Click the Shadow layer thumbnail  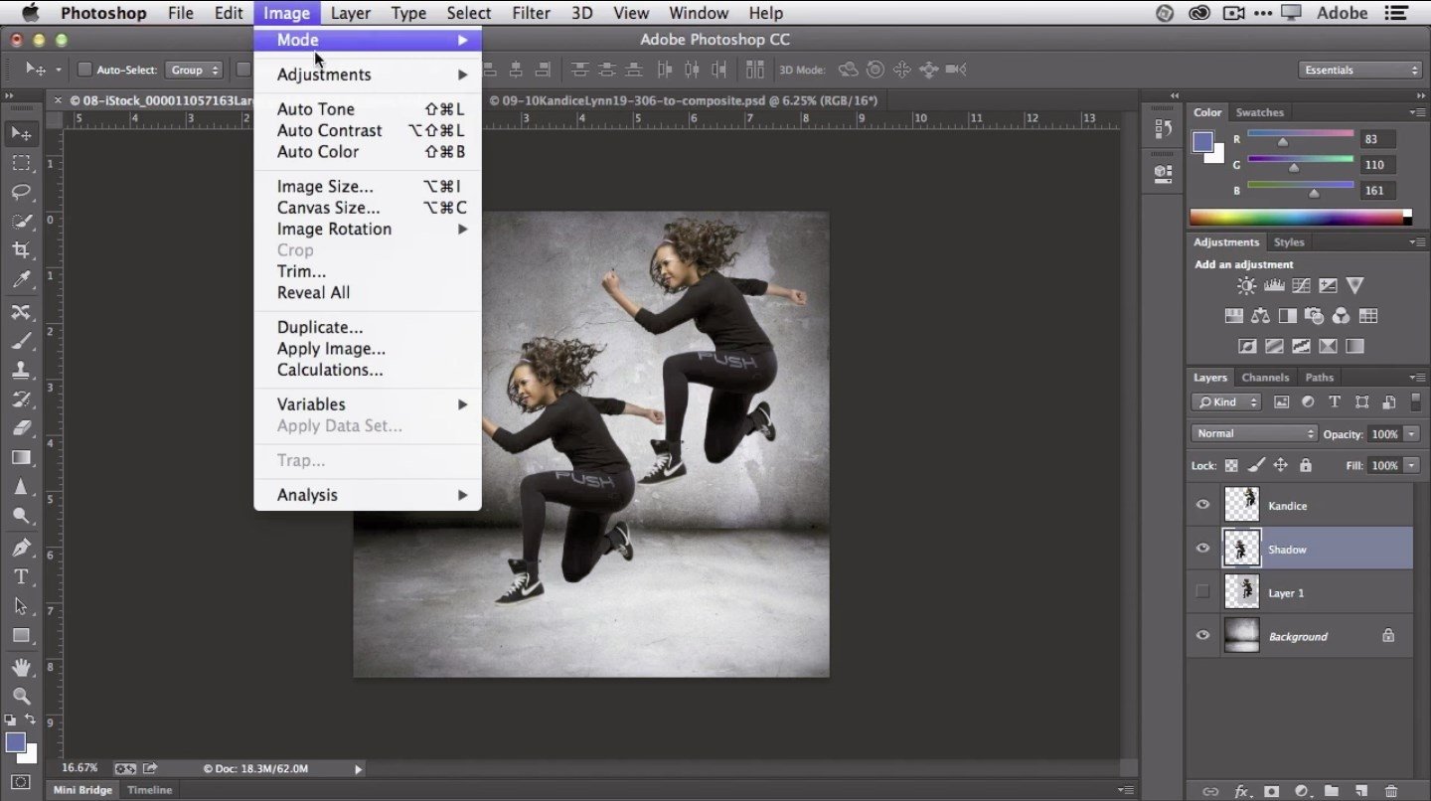1241,549
